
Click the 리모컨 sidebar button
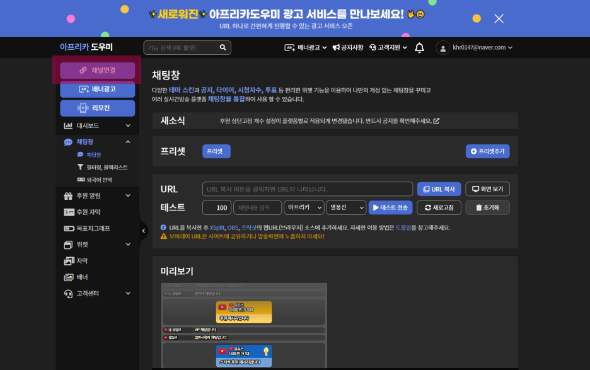coord(98,108)
